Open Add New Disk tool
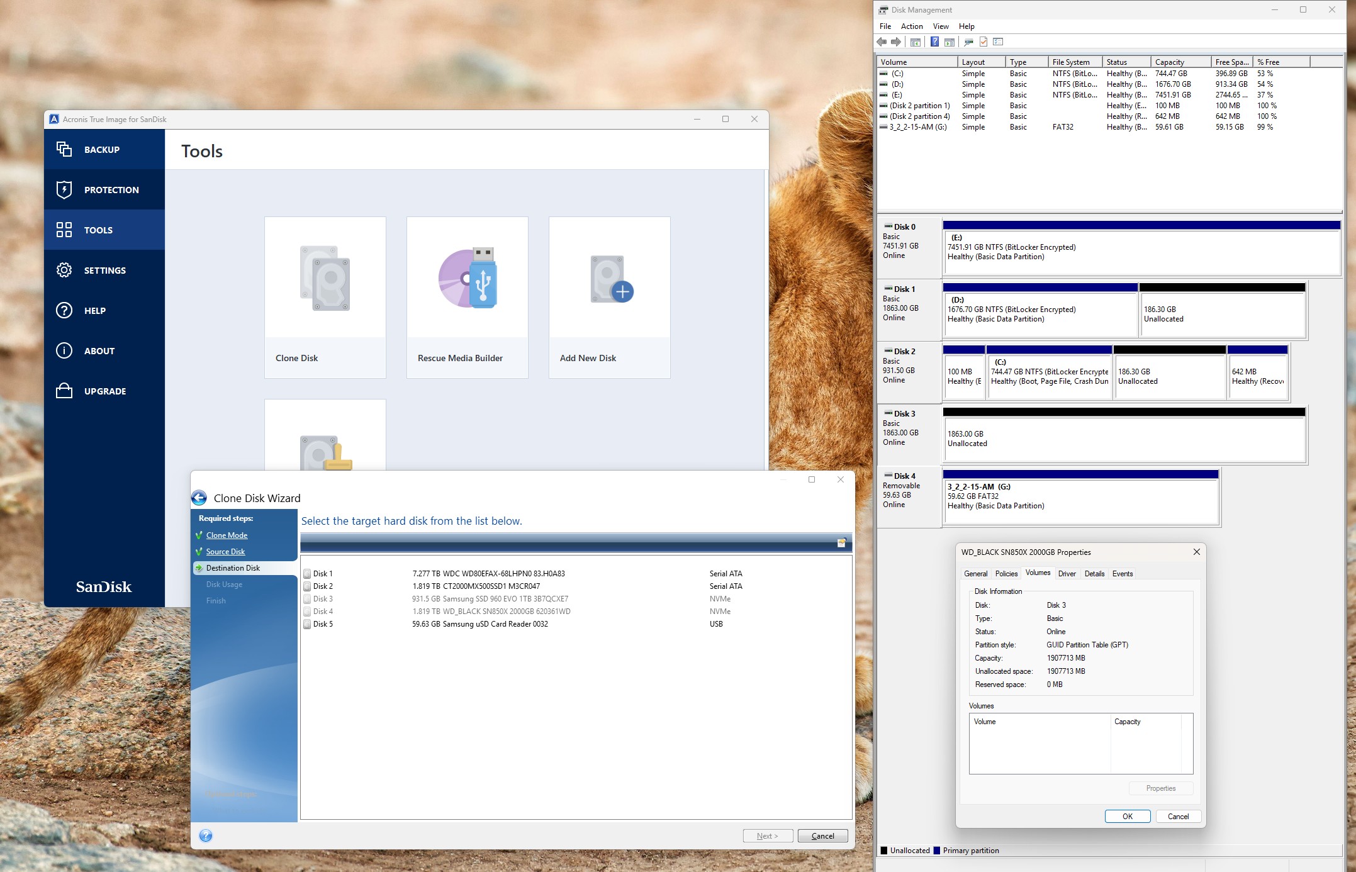The height and width of the screenshot is (872, 1356). pos(609,296)
